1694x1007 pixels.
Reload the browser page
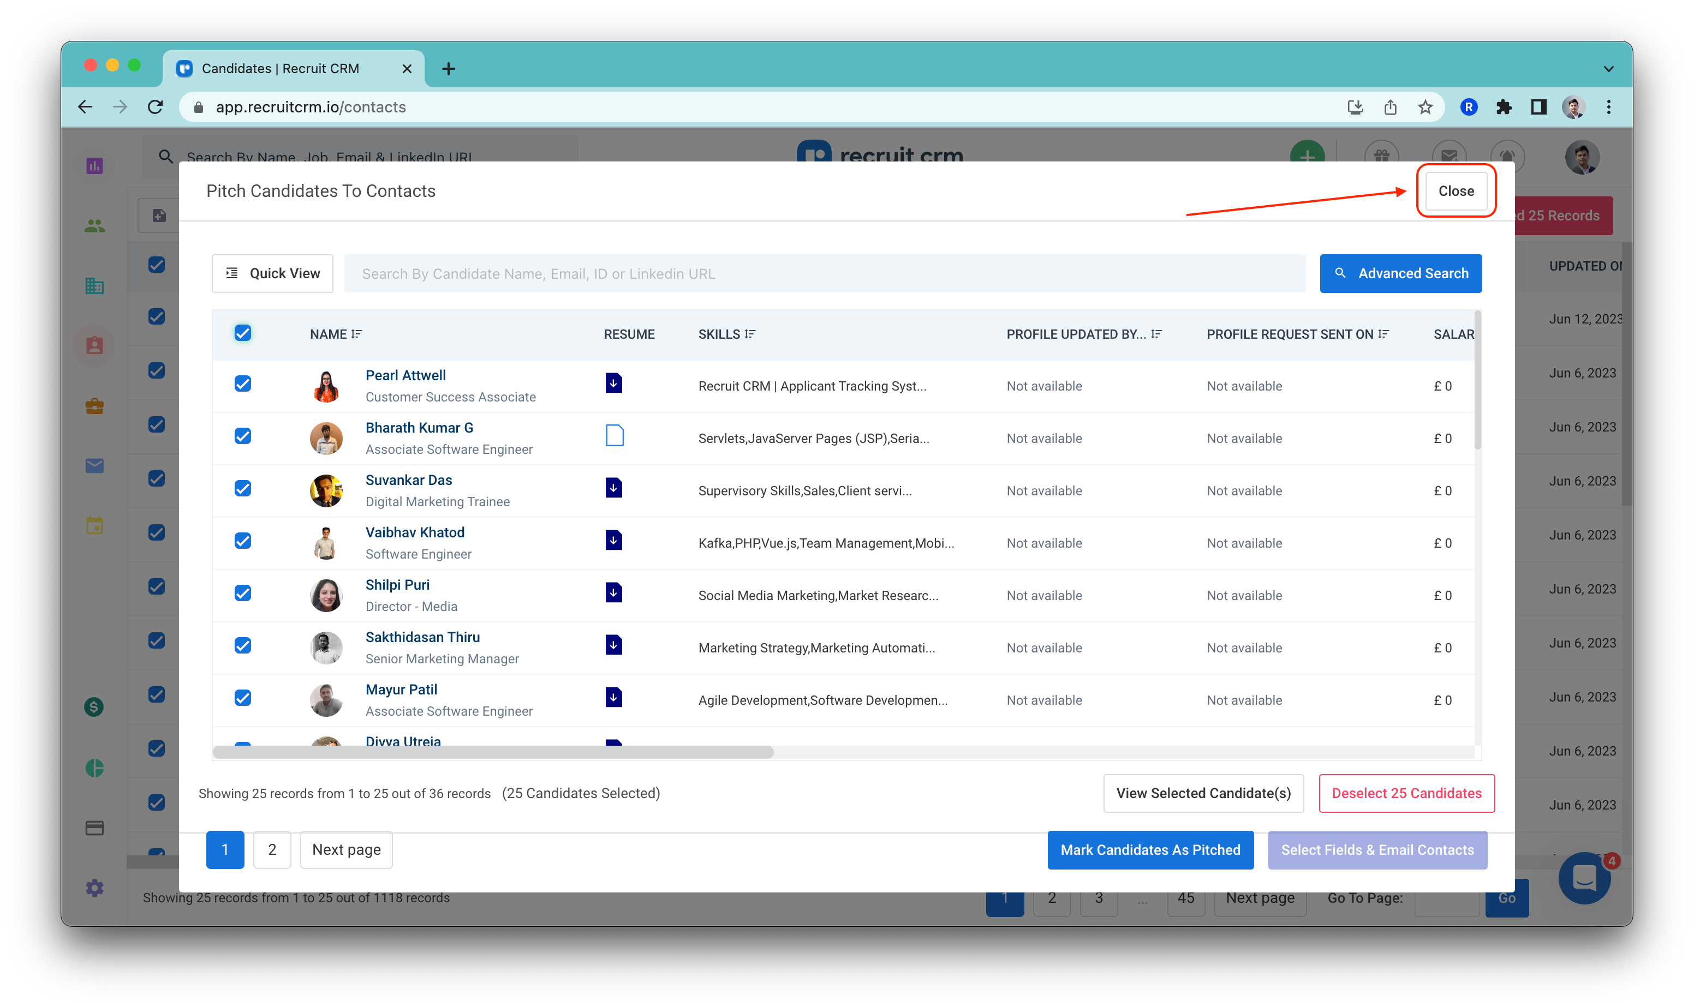coord(156,107)
